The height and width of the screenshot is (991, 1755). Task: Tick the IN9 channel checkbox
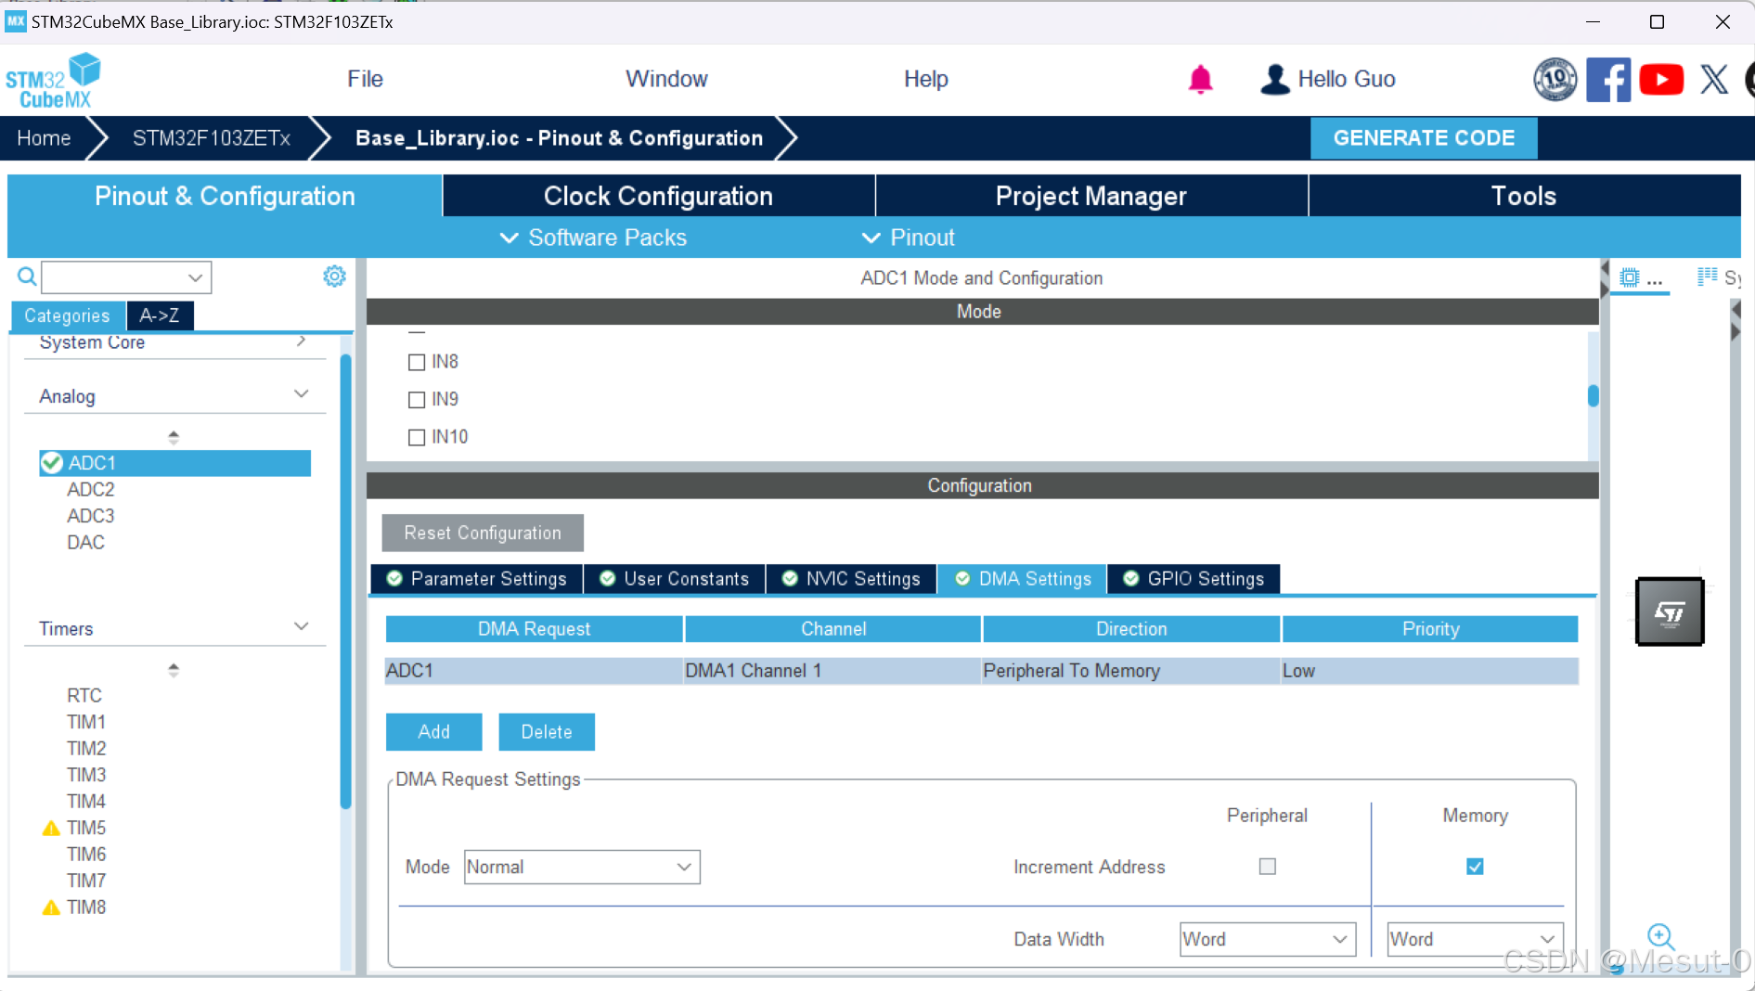point(417,400)
